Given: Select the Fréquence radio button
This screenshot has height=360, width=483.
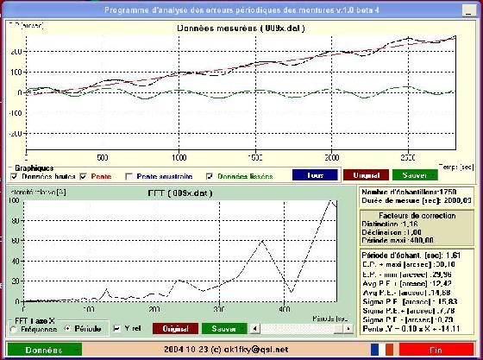Looking at the screenshot, I should click(x=13, y=330).
